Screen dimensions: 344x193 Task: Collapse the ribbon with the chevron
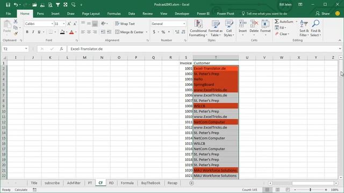(340, 41)
